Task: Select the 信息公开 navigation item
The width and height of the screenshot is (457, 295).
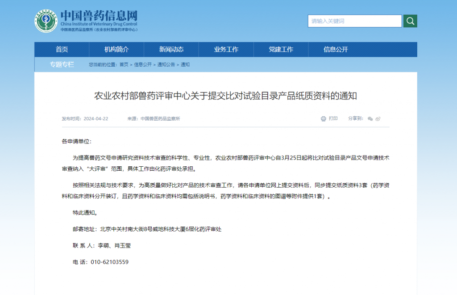Action: [x=336, y=50]
